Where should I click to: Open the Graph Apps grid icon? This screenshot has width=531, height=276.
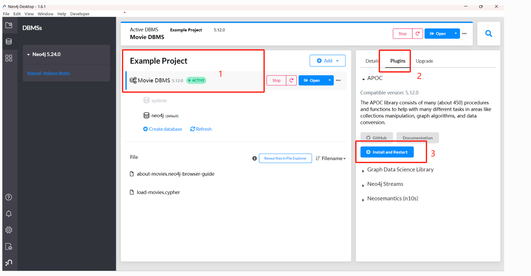click(9, 58)
